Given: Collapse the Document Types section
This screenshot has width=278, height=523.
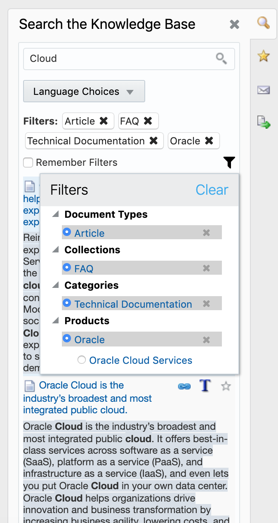Looking at the screenshot, I should coord(56,214).
